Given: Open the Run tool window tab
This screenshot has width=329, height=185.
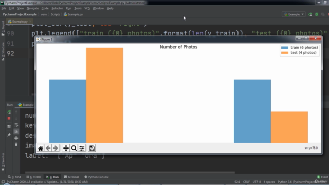Looking at the screenshot, I should [52, 177].
